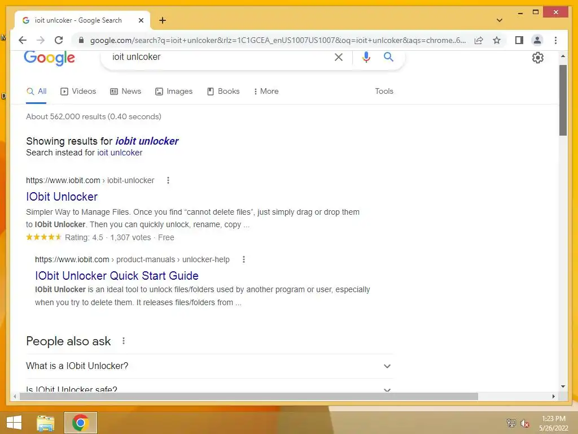578x434 pixels.
Task: Open People also ask options dots
Action: tap(124, 341)
